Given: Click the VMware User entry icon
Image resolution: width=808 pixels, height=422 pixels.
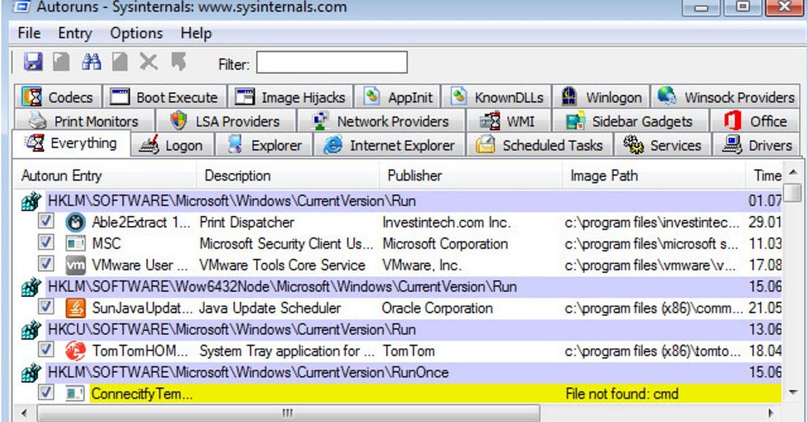Looking at the screenshot, I should click(75, 265).
